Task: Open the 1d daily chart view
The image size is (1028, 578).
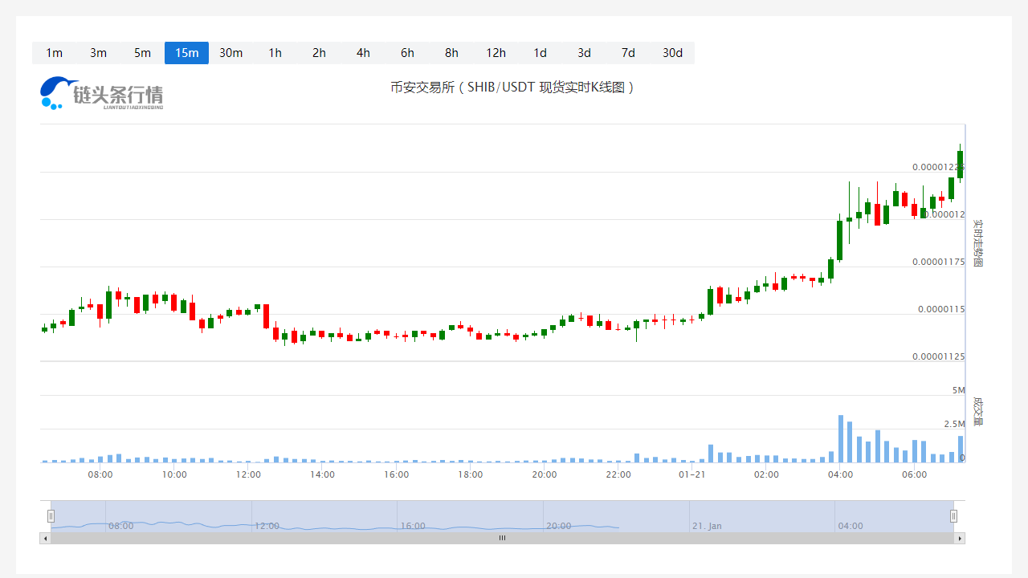Action: tap(540, 53)
